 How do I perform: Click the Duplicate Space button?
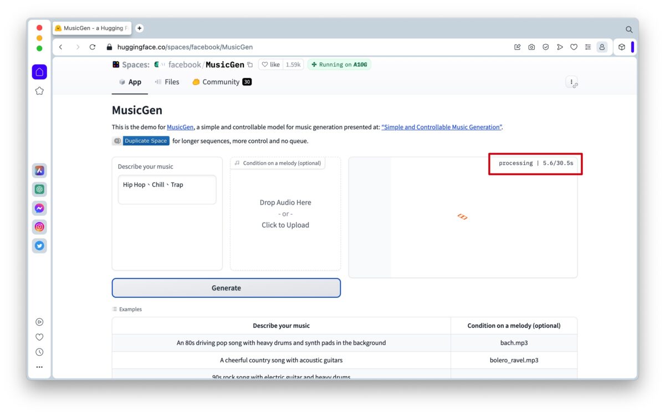[141, 141]
